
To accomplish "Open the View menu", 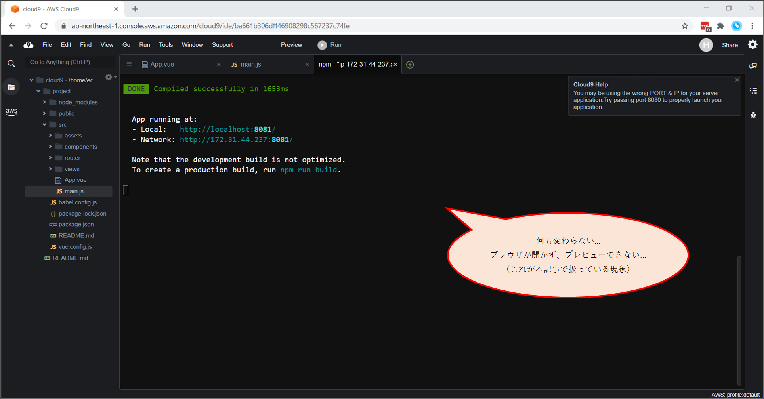I will coord(107,45).
